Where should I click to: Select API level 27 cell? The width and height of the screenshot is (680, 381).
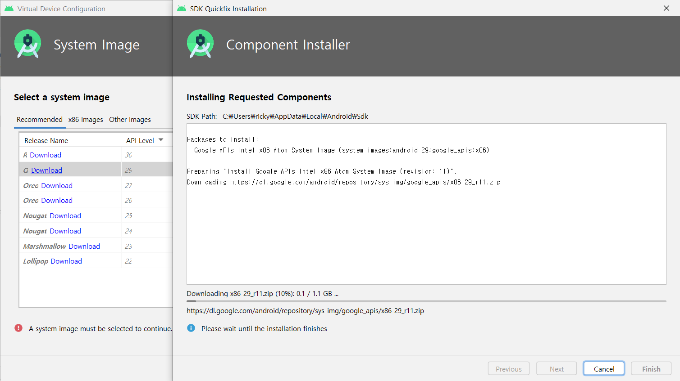coord(147,185)
